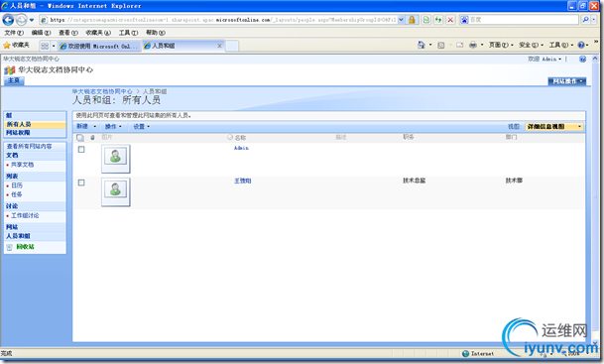Click the 主页 navigation tab

tap(14, 80)
